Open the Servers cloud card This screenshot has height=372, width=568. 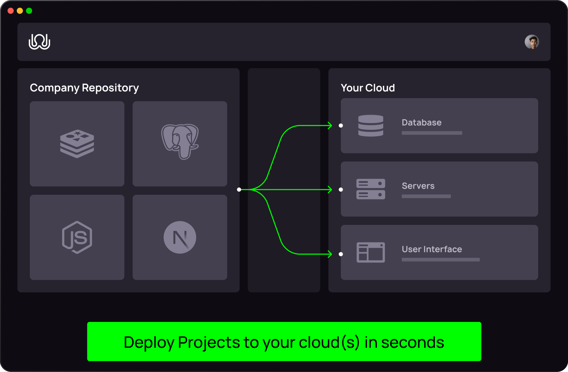(x=439, y=189)
